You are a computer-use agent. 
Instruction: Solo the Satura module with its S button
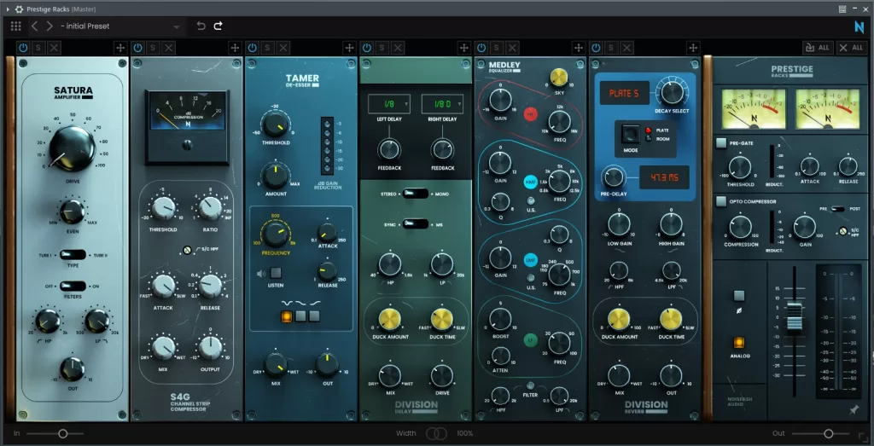tap(38, 48)
